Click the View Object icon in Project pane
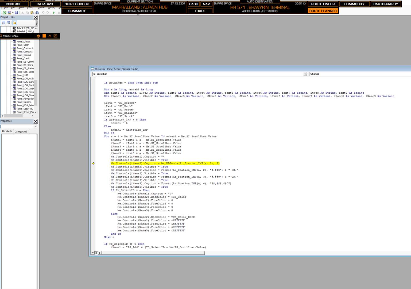Screen dimensions: 411x289 8,23
